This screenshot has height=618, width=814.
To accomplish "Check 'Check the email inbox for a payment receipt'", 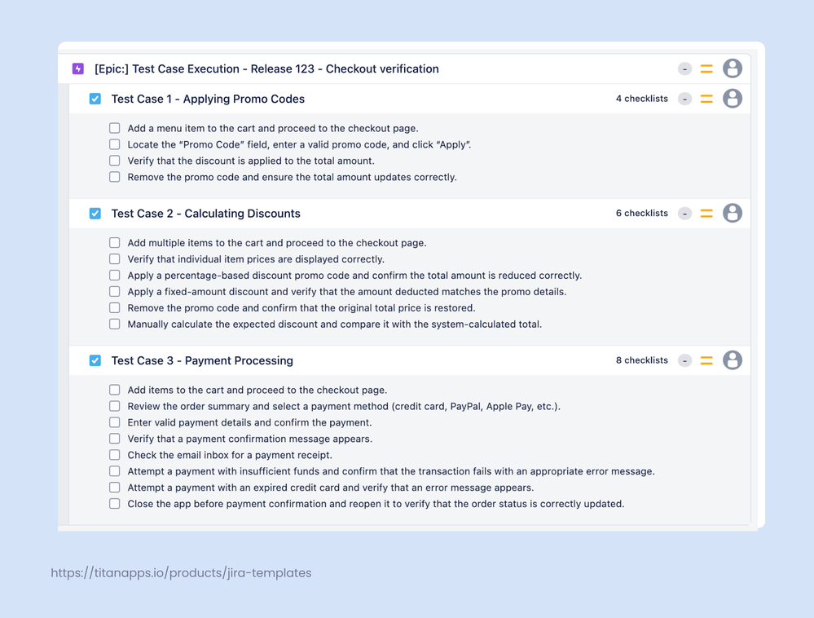I will click(114, 454).
